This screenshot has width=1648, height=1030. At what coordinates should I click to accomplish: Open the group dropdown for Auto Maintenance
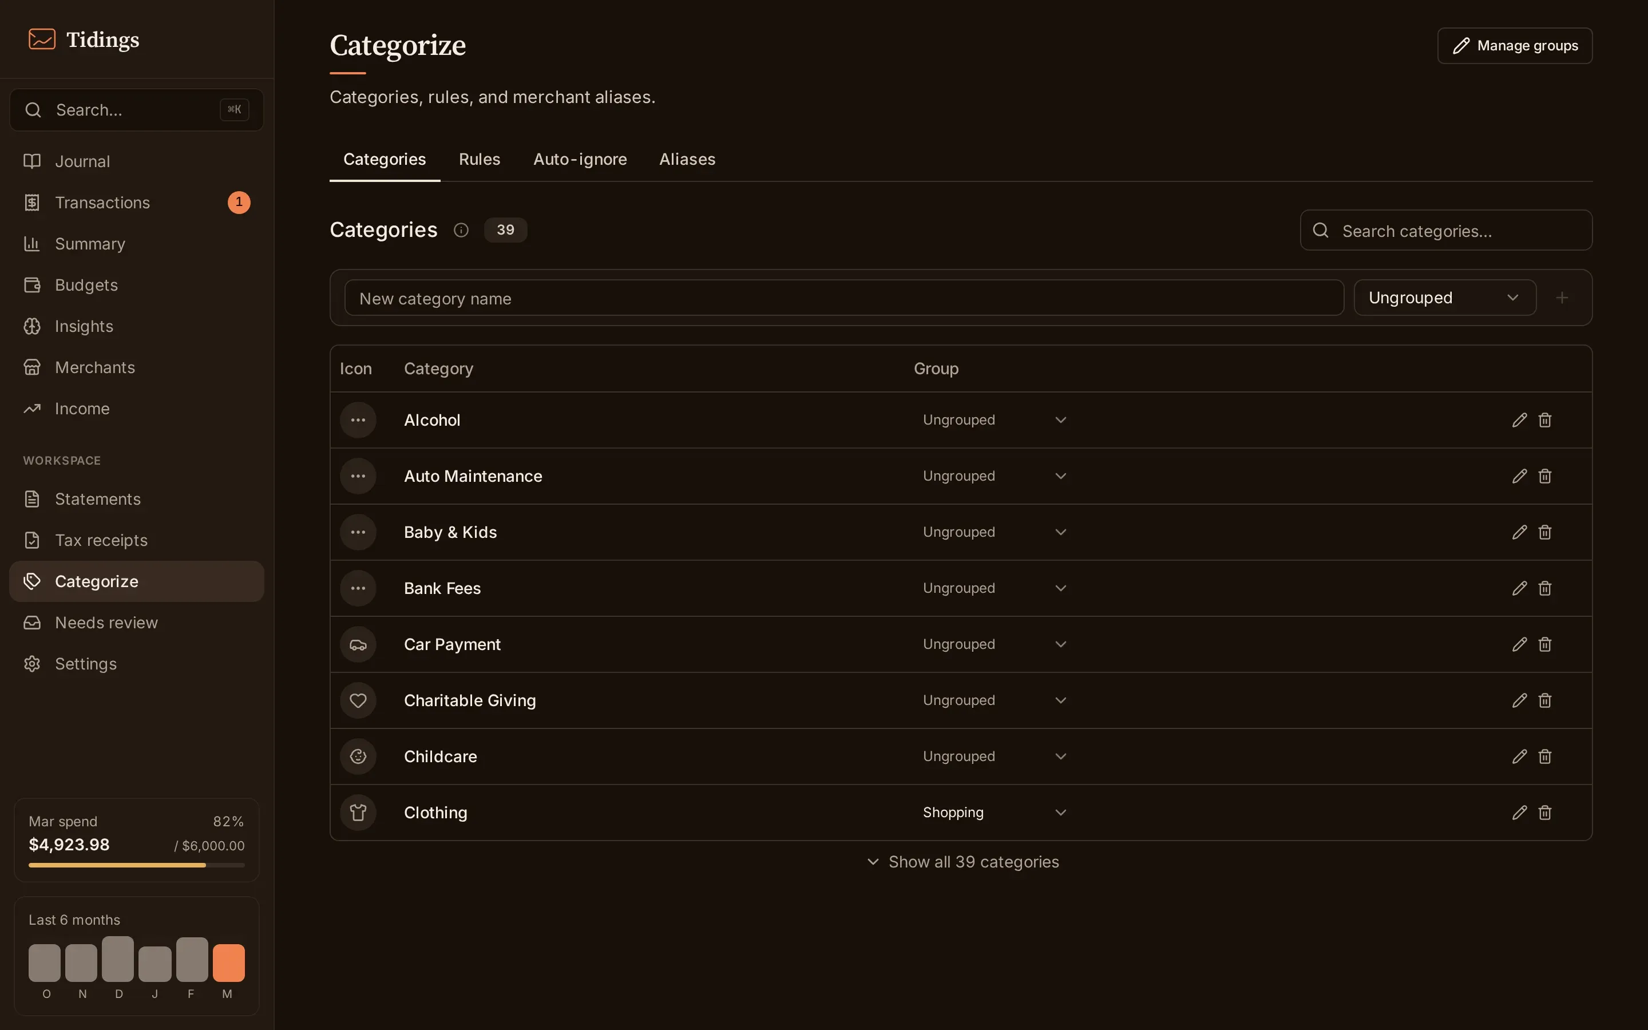click(x=995, y=476)
